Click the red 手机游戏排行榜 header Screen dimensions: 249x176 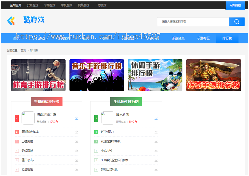click(x=47, y=102)
